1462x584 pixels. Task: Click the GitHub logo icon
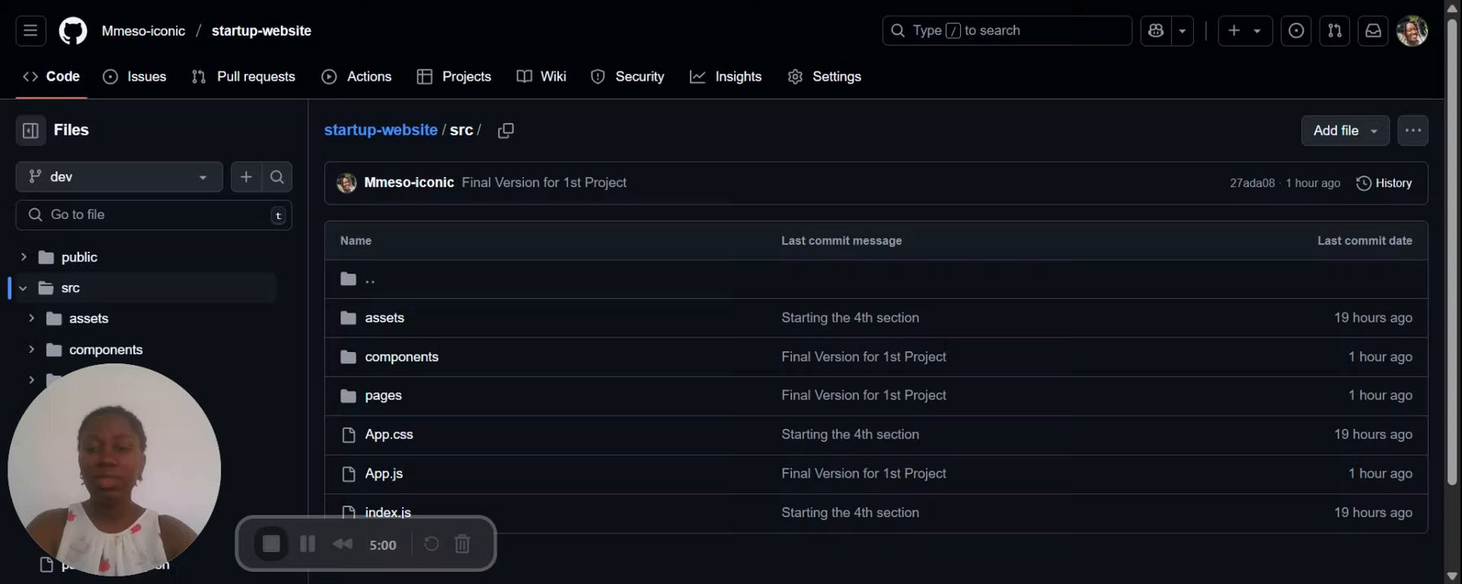[73, 31]
